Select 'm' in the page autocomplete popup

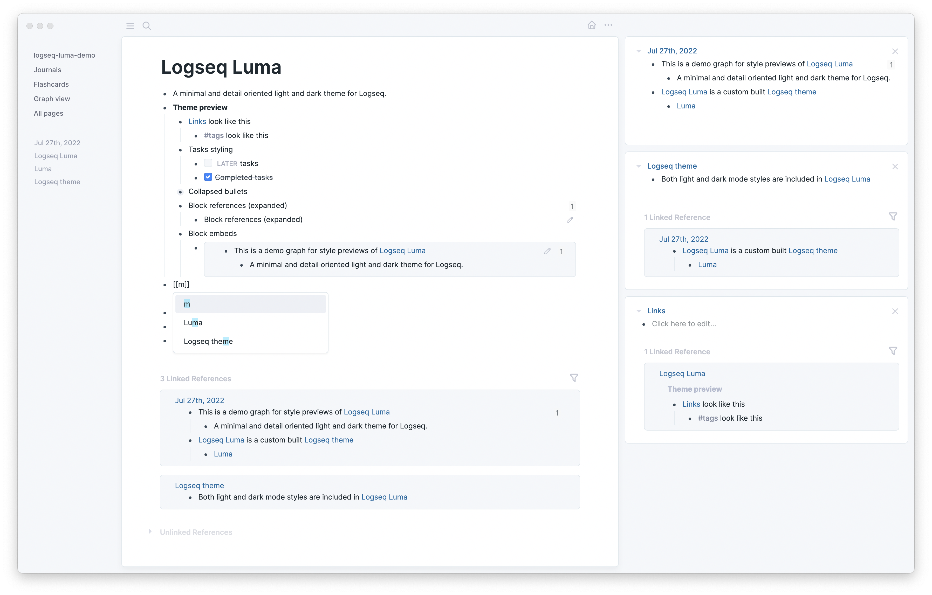(250, 304)
